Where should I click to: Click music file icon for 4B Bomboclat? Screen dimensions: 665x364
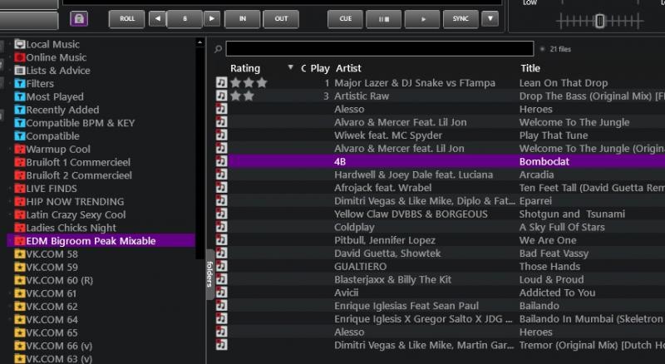coord(221,161)
